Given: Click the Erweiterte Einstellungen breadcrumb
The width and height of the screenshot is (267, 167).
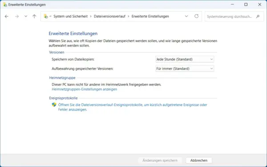Looking at the screenshot, I should (x=150, y=16).
